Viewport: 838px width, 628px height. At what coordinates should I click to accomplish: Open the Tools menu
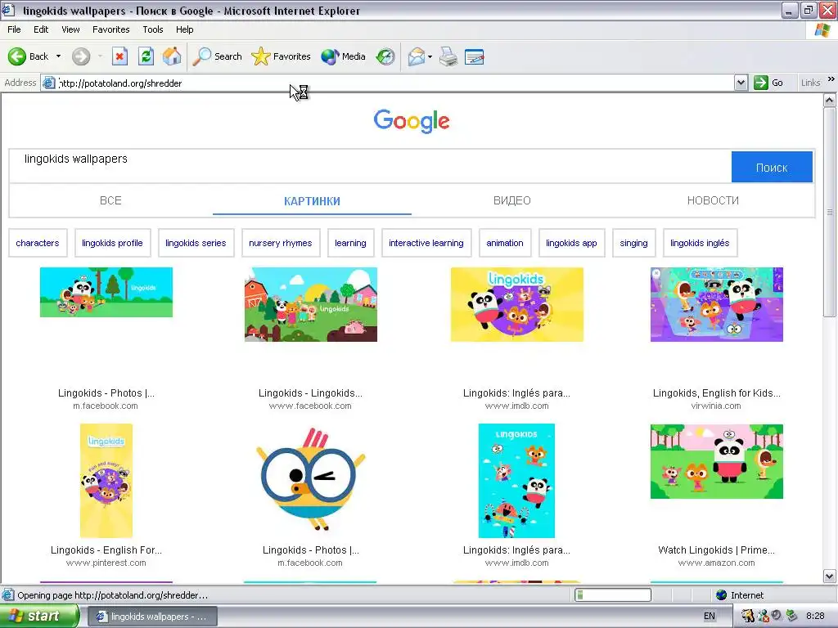153,29
